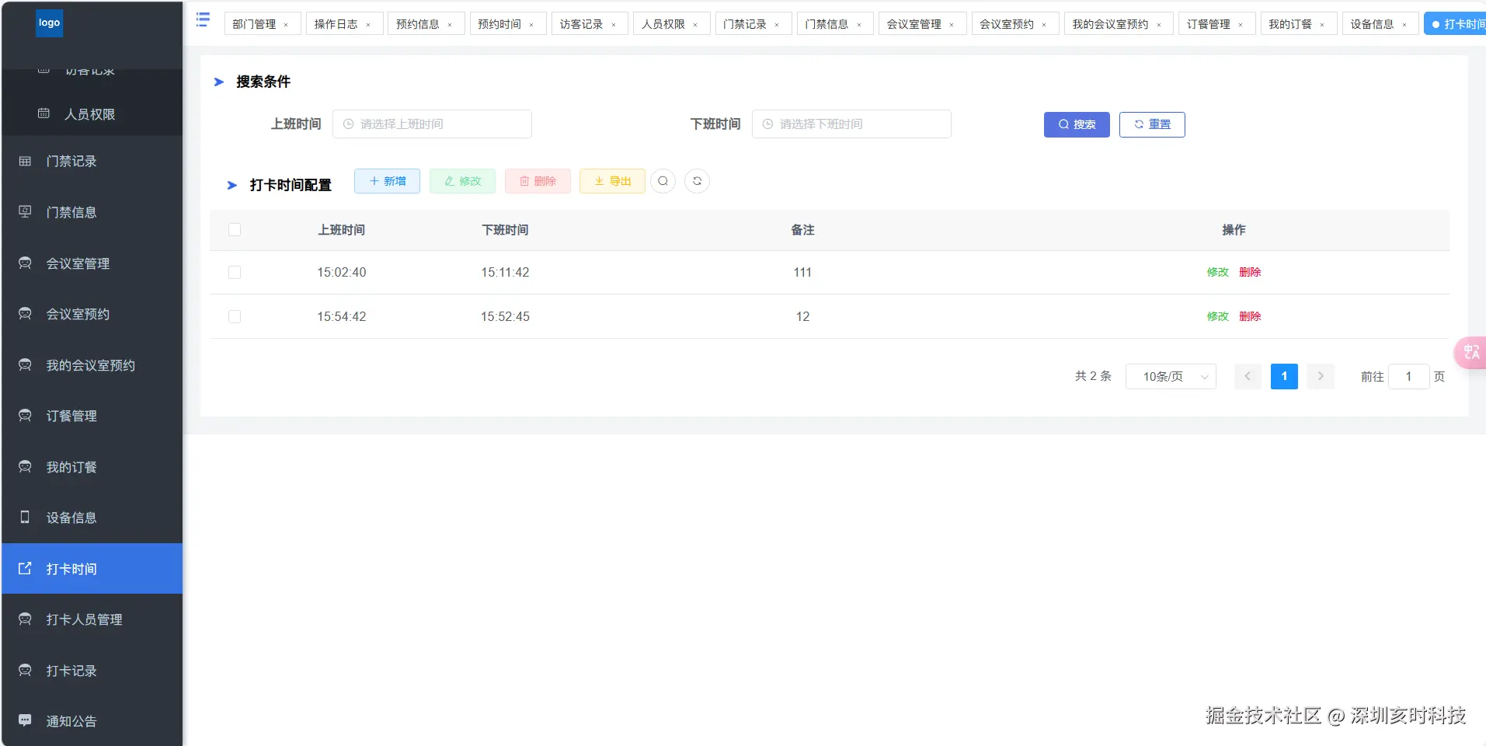Click the red 删除 toolbar button
Viewport: 1486px width, 746px height.
tap(538, 181)
